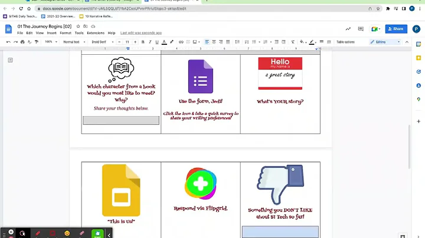
Task: Open the insert image dropdown arrow
Action: [200, 42]
